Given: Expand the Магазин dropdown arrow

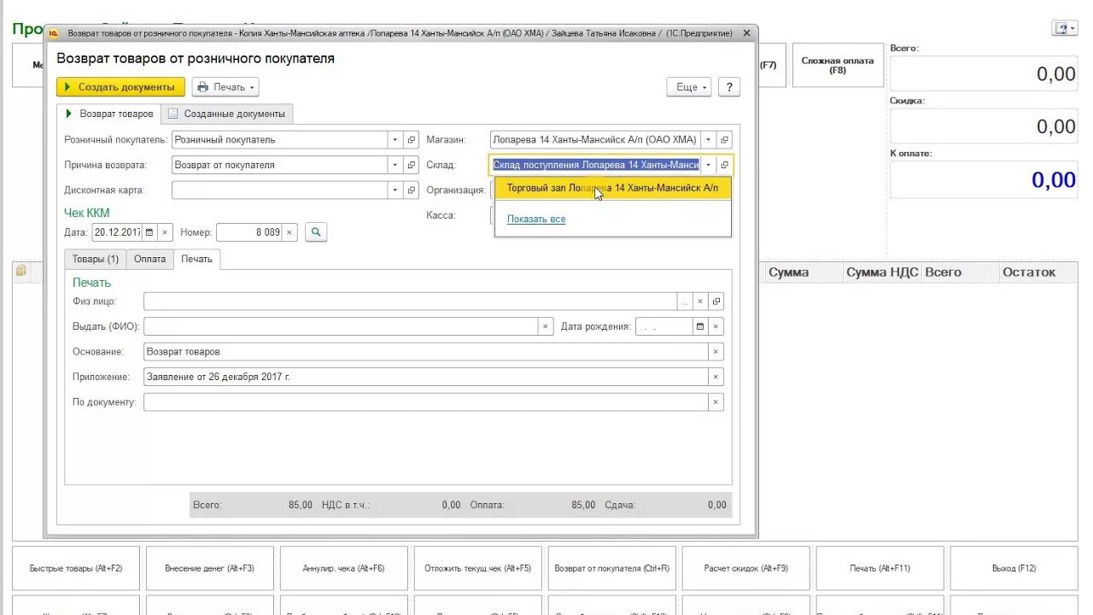Looking at the screenshot, I should 708,139.
